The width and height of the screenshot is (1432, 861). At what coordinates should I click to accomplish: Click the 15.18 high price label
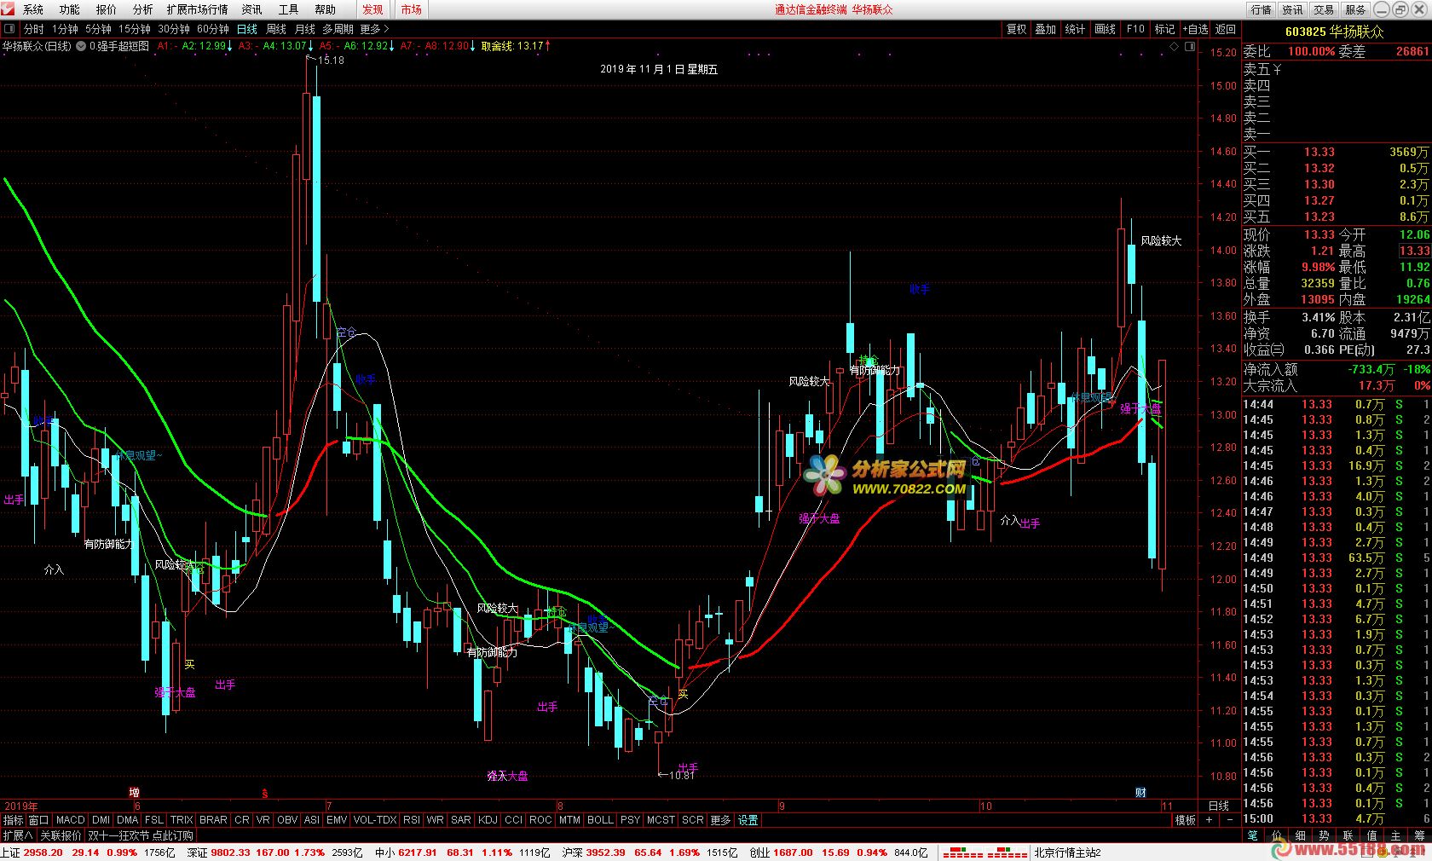331,61
